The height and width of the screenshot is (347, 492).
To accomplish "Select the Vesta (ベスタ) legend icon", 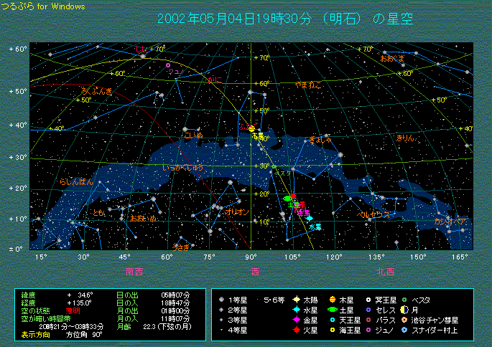I will (x=405, y=299).
